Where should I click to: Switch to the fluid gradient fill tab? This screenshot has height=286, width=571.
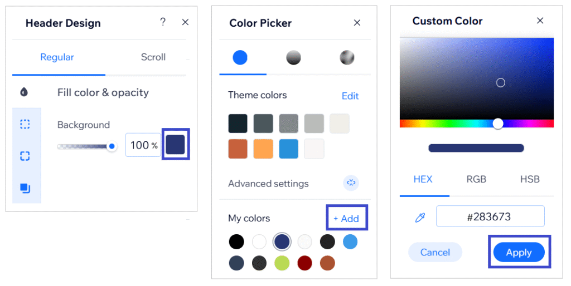(x=347, y=57)
